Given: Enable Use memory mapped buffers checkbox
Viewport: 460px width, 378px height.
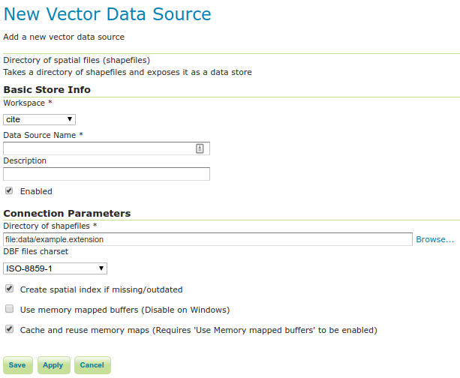Looking at the screenshot, I should 9,309.
